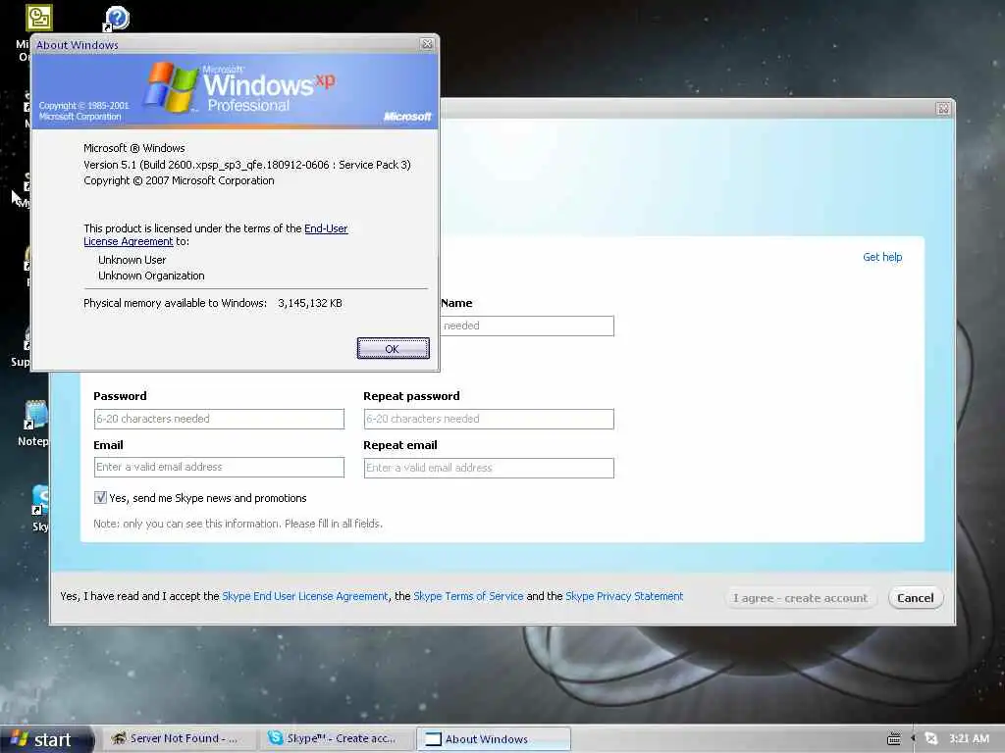
Task: Cancel Skype account creation
Action: tap(916, 597)
